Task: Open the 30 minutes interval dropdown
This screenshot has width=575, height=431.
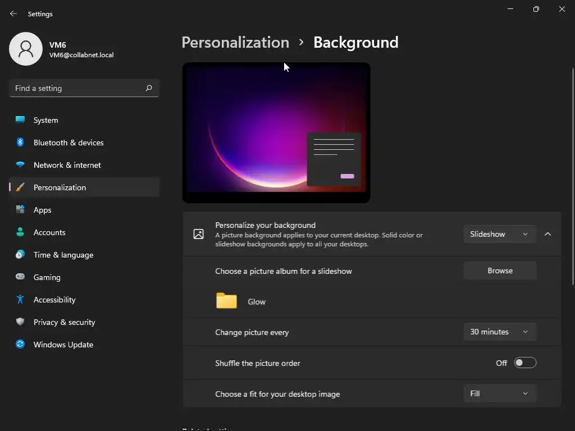Action: point(499,332)
